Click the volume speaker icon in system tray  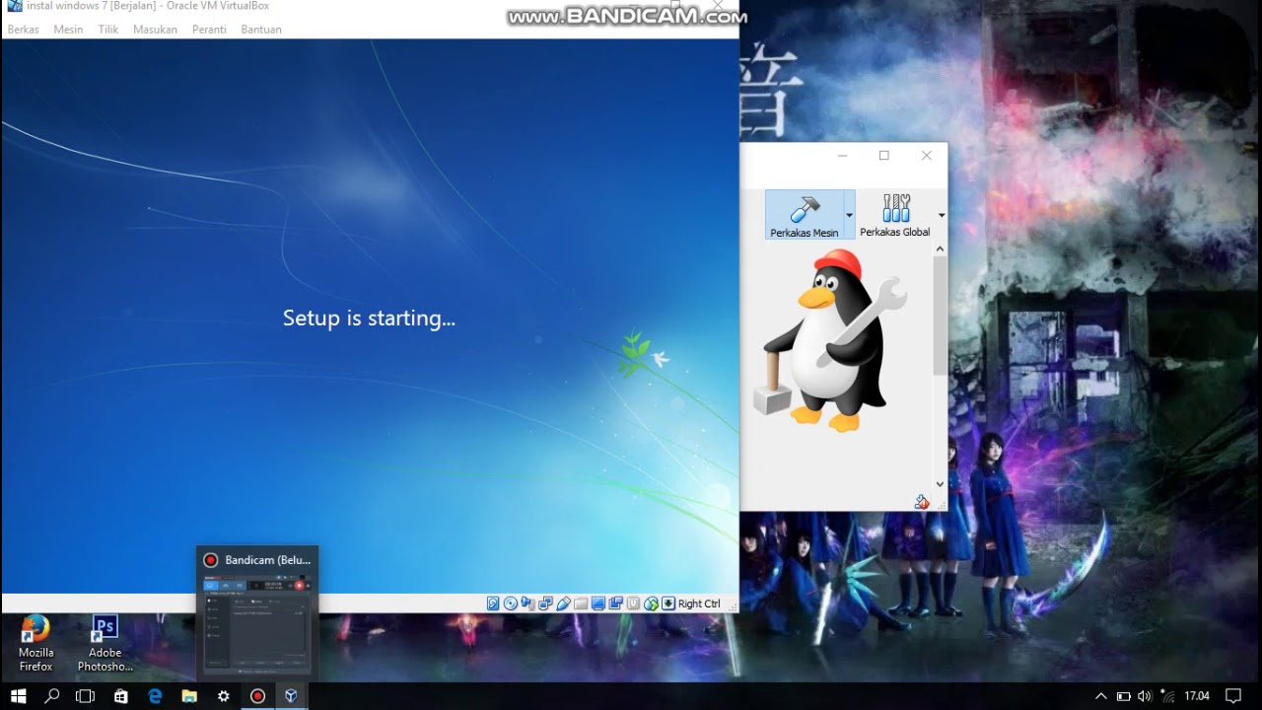click(1145, 696)
